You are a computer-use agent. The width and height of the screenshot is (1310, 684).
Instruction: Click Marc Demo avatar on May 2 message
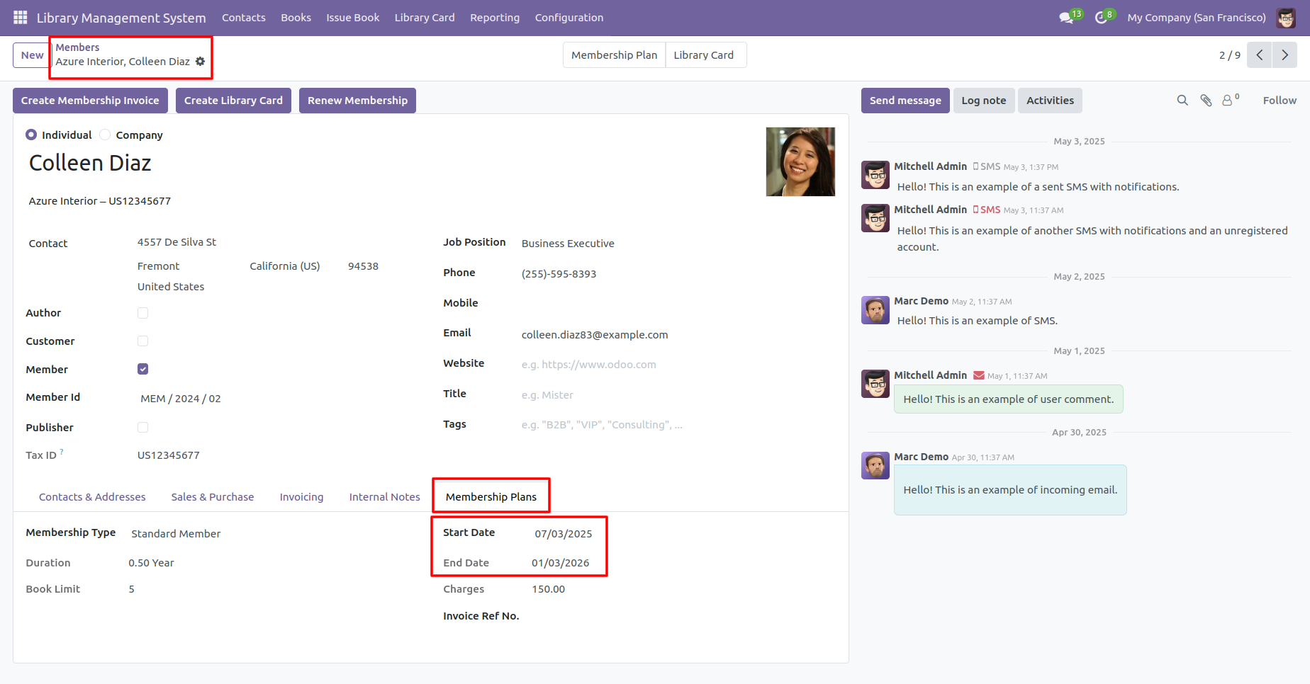coord(875,310)
